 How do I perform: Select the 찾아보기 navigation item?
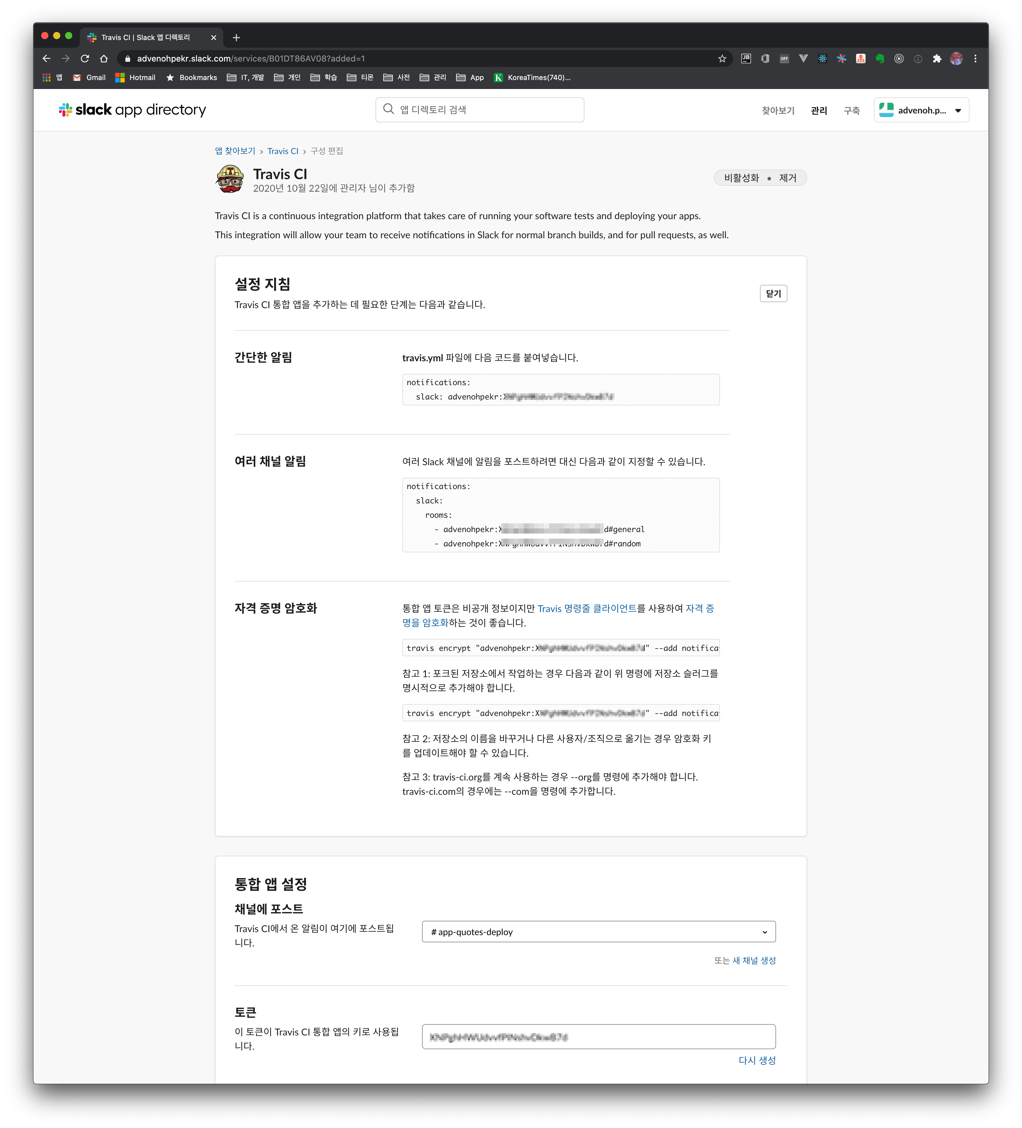click(x=778, y=111)
